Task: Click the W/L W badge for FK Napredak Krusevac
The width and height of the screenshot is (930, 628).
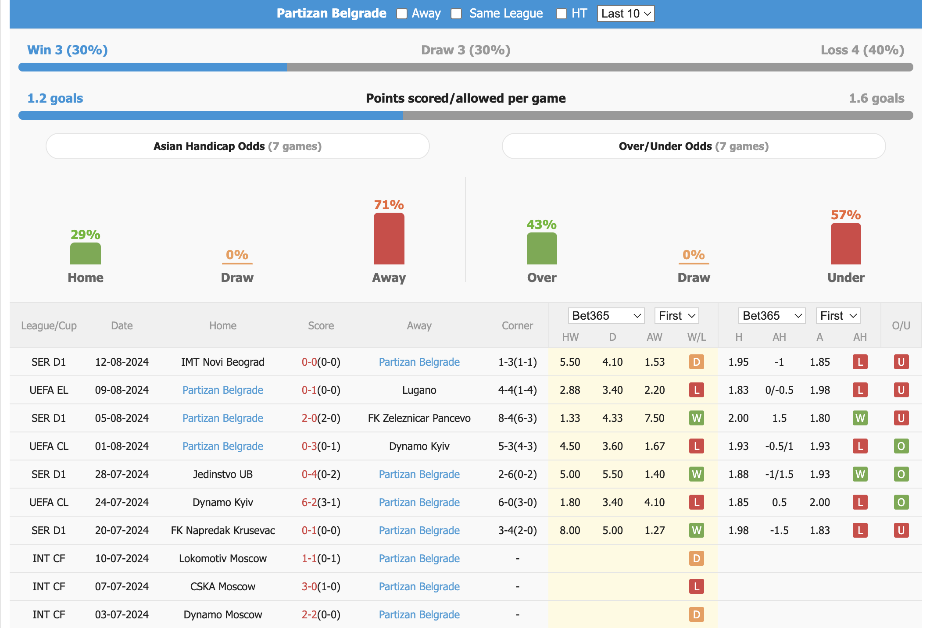Action: click(x=697, y=530)
